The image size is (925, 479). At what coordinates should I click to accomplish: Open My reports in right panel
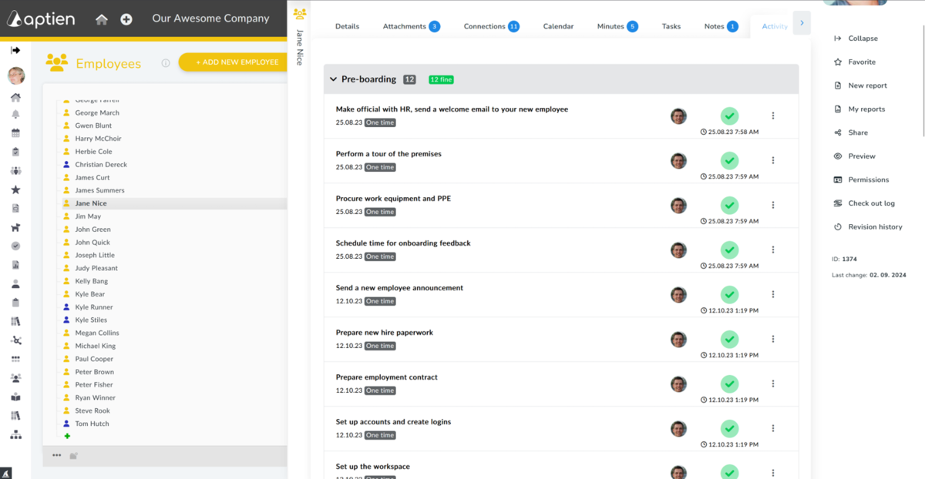click(x=859, y=109)
